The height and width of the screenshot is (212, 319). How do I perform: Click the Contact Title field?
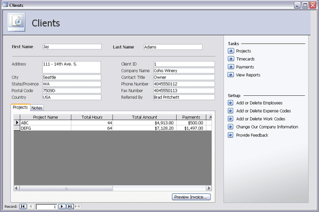184,77
